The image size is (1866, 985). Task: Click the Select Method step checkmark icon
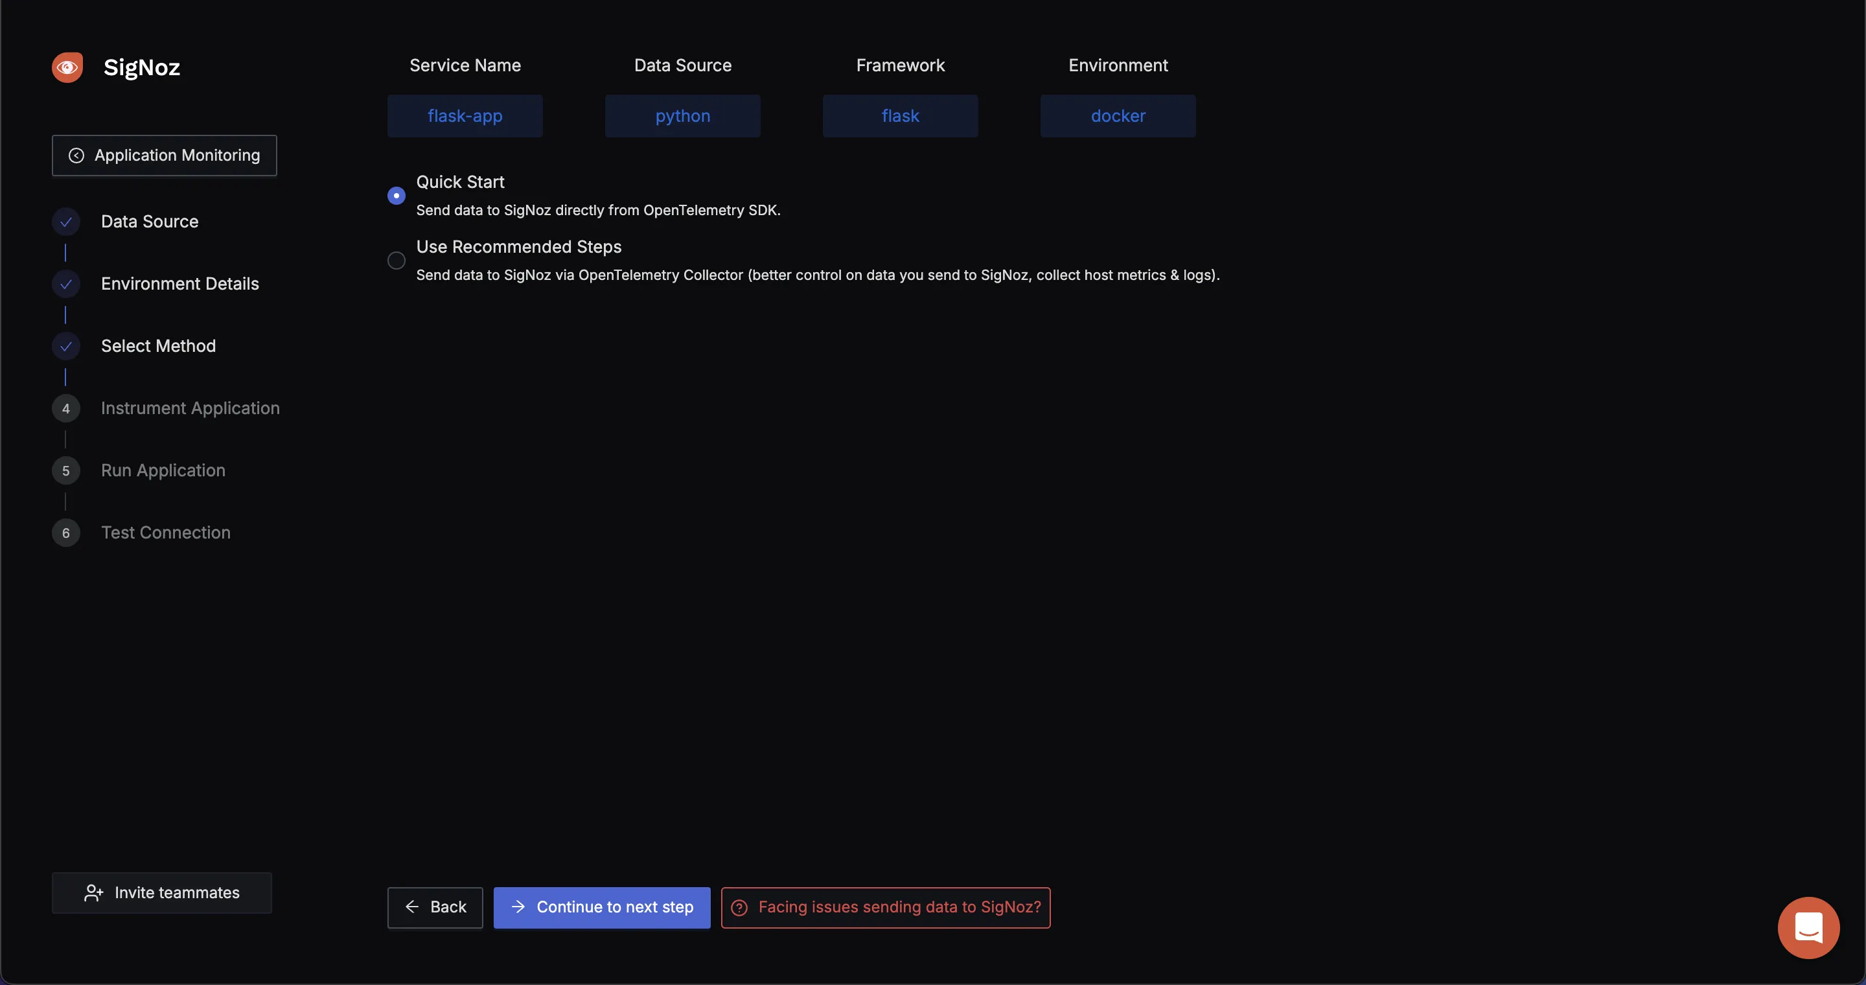click(x=66, y=346)
